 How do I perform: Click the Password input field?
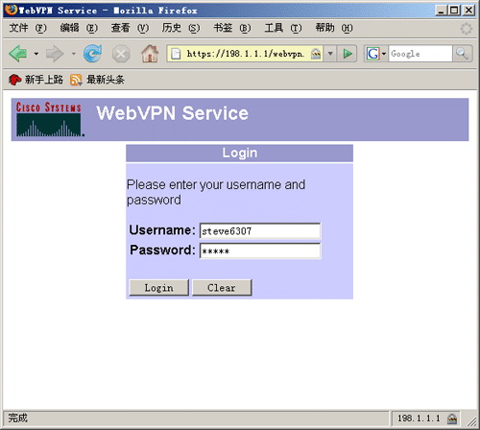click(x=260, y=251)
